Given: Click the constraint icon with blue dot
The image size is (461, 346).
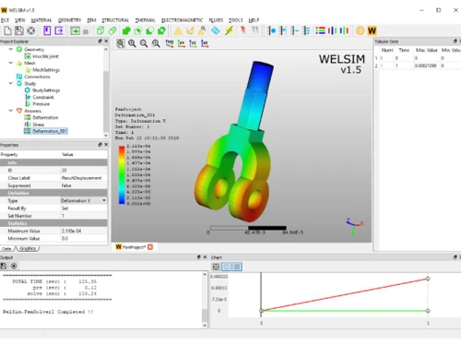Looking at the screenshot, I should pos(271,30).
